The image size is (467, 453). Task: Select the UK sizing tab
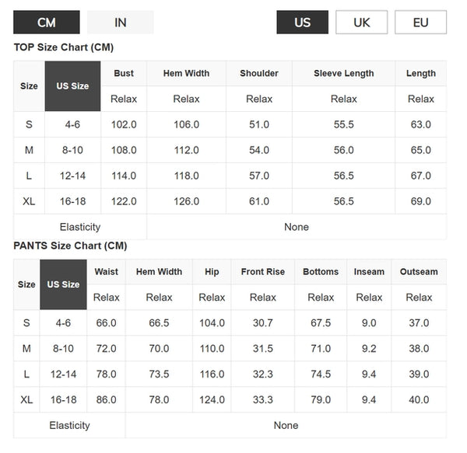coord(362,23)
